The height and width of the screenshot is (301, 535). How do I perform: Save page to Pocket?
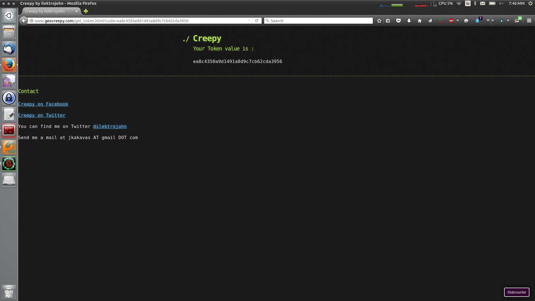(x=398, y=21)
